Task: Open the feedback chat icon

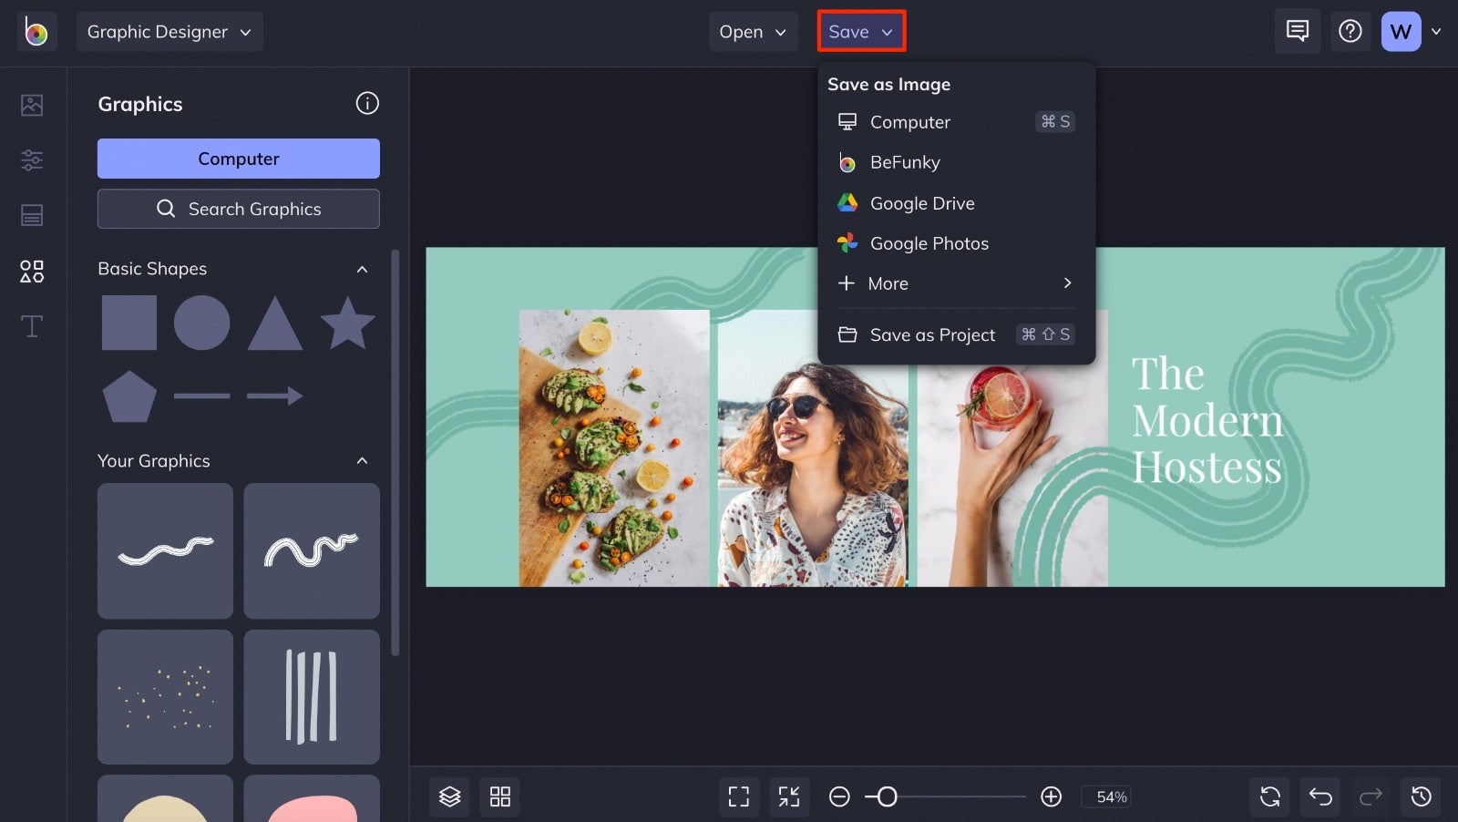Action: pos(1297,31)
